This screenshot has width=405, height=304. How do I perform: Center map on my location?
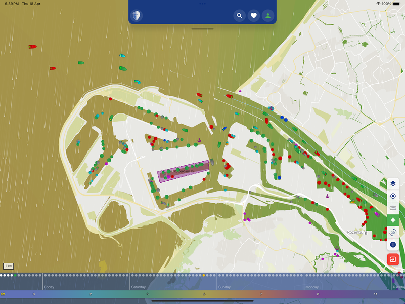point(393,196)
